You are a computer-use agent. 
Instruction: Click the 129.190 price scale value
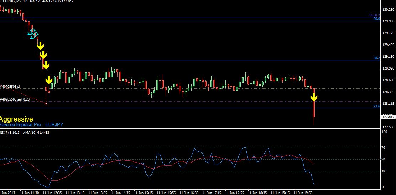click(x=389, y=57)
